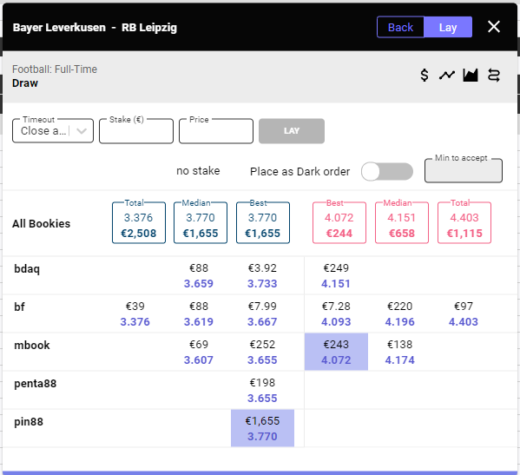Click the All Bookies label
The height and width of the screenshot is (475, 520).
[41, 223]
